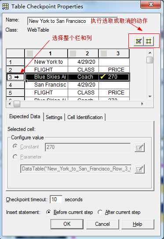Select row 1 header

[x=15, y=62]
